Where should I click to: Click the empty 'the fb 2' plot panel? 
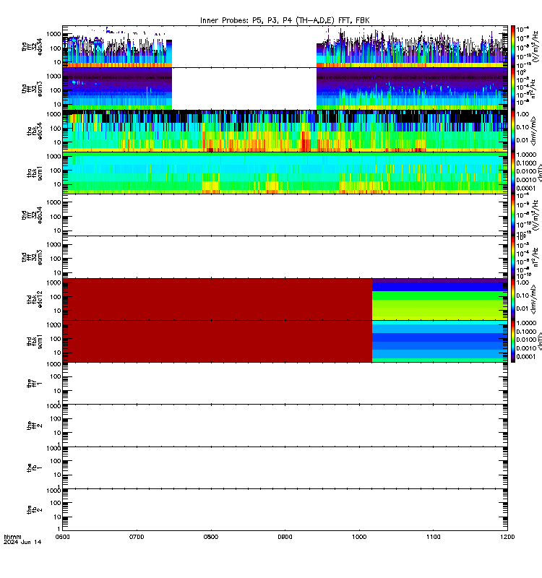[285, 510]
